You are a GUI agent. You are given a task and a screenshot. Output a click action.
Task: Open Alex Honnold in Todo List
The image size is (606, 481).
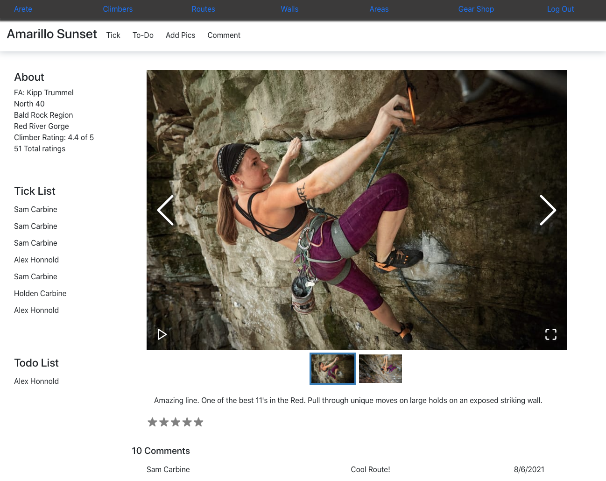tap(36, 381)
